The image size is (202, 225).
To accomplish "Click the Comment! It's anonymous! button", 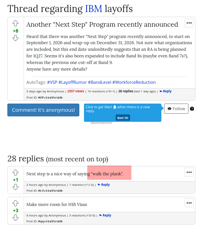I will pyautogui.click(x=43, y=110).
